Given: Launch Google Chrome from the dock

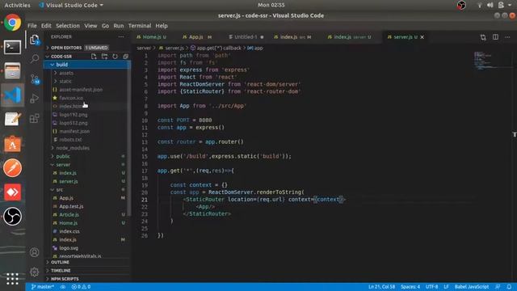Looking at the screenshot, I should 13,23.
